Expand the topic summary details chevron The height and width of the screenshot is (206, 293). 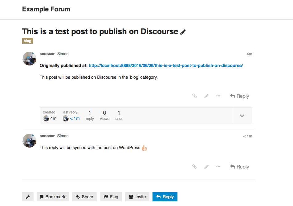tap(242, 116)
